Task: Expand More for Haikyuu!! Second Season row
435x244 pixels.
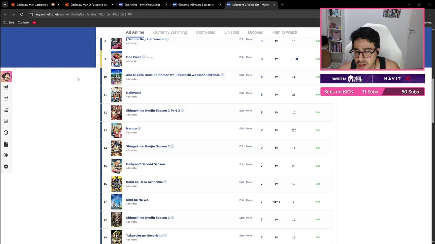Action: [x=249, y=164]
